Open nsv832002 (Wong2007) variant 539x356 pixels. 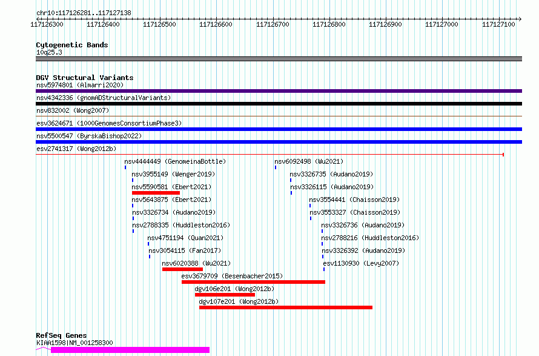point(73,110)
